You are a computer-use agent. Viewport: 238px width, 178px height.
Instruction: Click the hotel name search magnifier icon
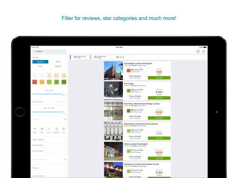click(x=65, y=160)
